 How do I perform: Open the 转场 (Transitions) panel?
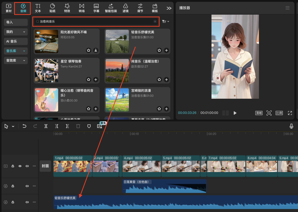(82, 8)
